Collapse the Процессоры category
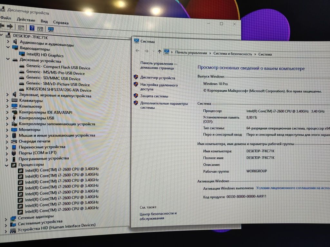 (x=6, y=165)
